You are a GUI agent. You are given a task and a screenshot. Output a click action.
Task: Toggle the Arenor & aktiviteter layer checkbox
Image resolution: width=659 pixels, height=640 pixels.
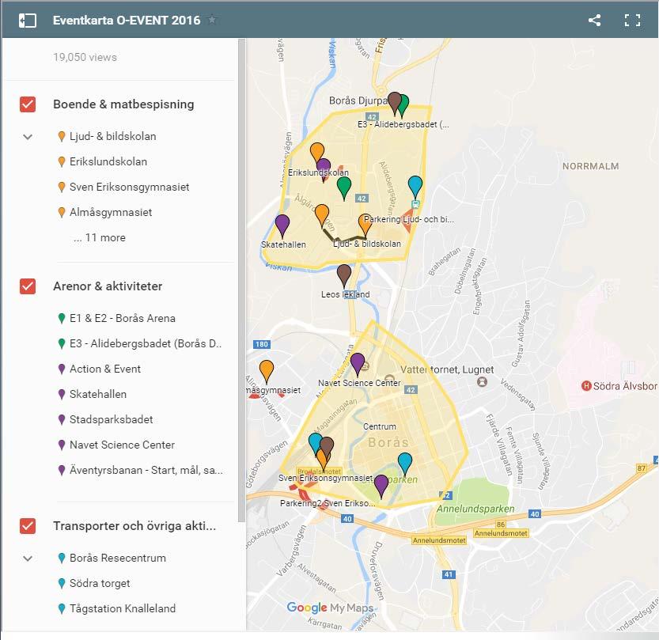click(x=28, y=286)
